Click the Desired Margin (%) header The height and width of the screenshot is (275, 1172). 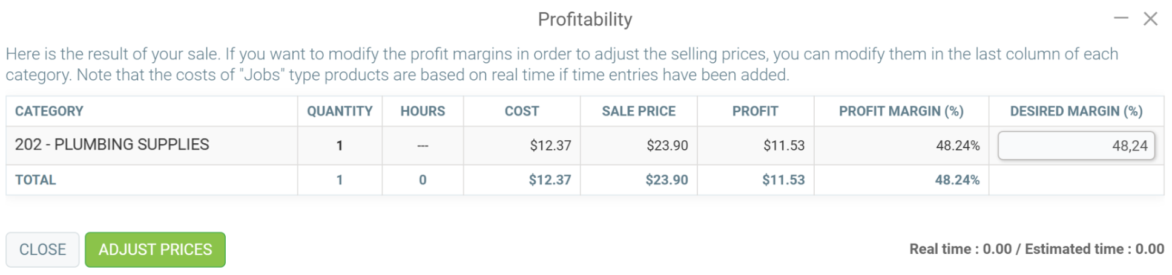(1076, 111)
